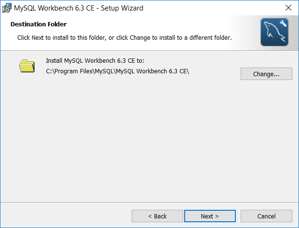Click the installer icon in the title bar
This screenshot has width=299, height=228.
[7, 8]
